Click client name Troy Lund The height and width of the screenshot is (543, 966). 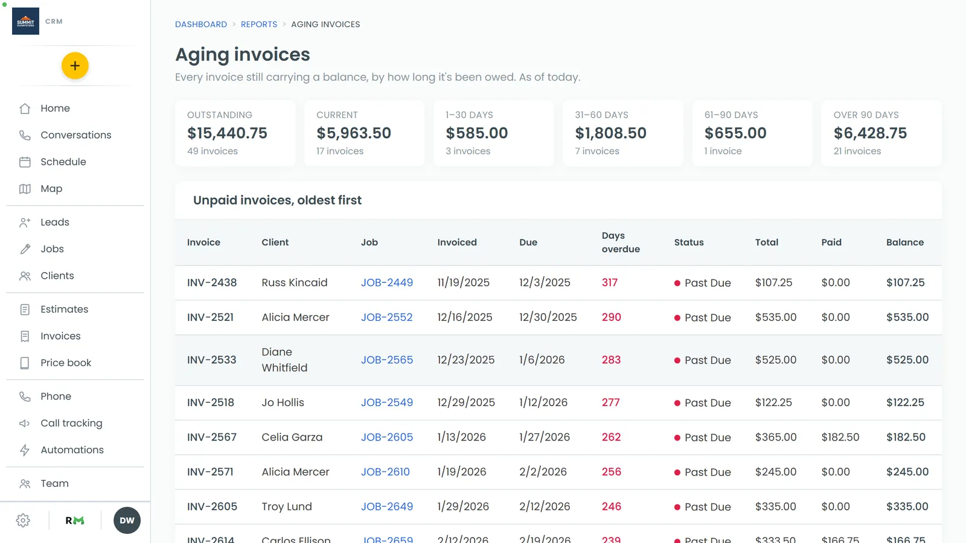[x=287, y=507]
